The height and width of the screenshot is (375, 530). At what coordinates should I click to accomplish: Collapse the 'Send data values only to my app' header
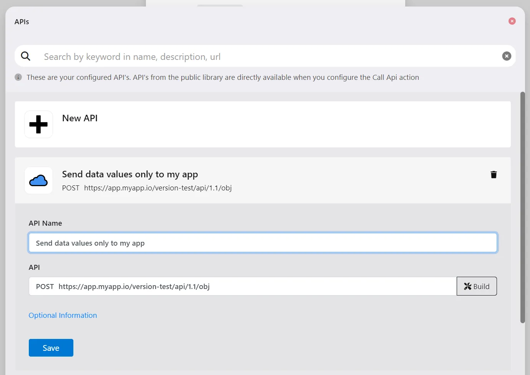pos(263,180)
